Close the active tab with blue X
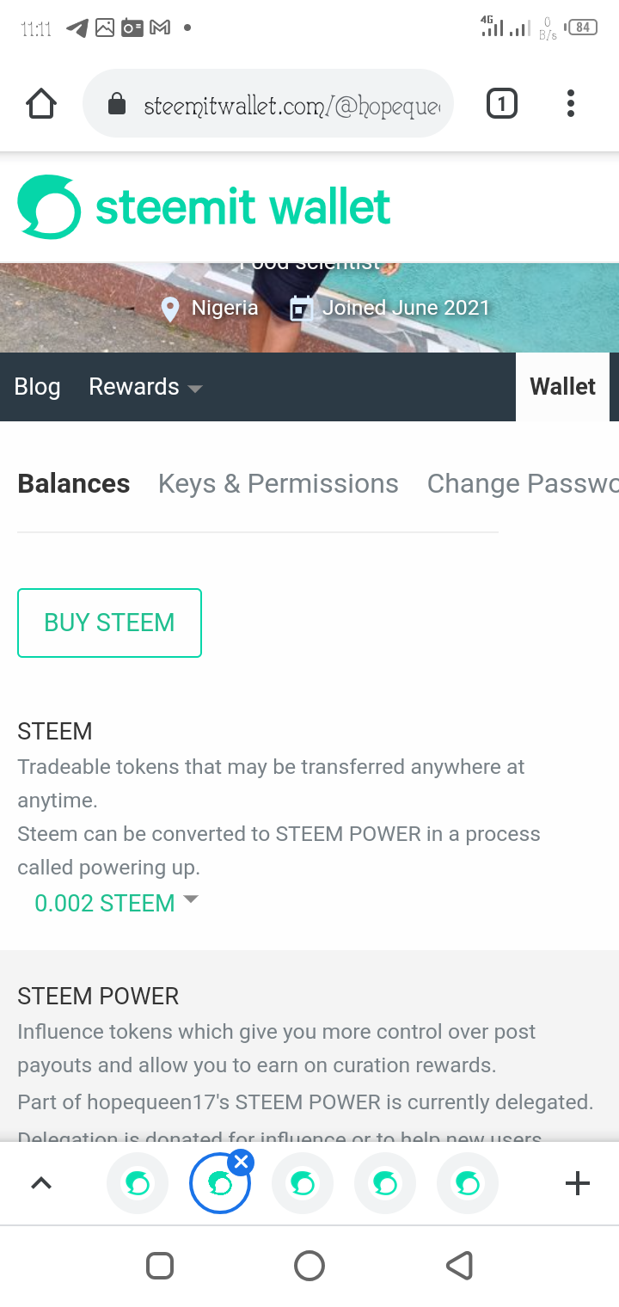This screenshot has width=619, height=1307. (241, 1163)
